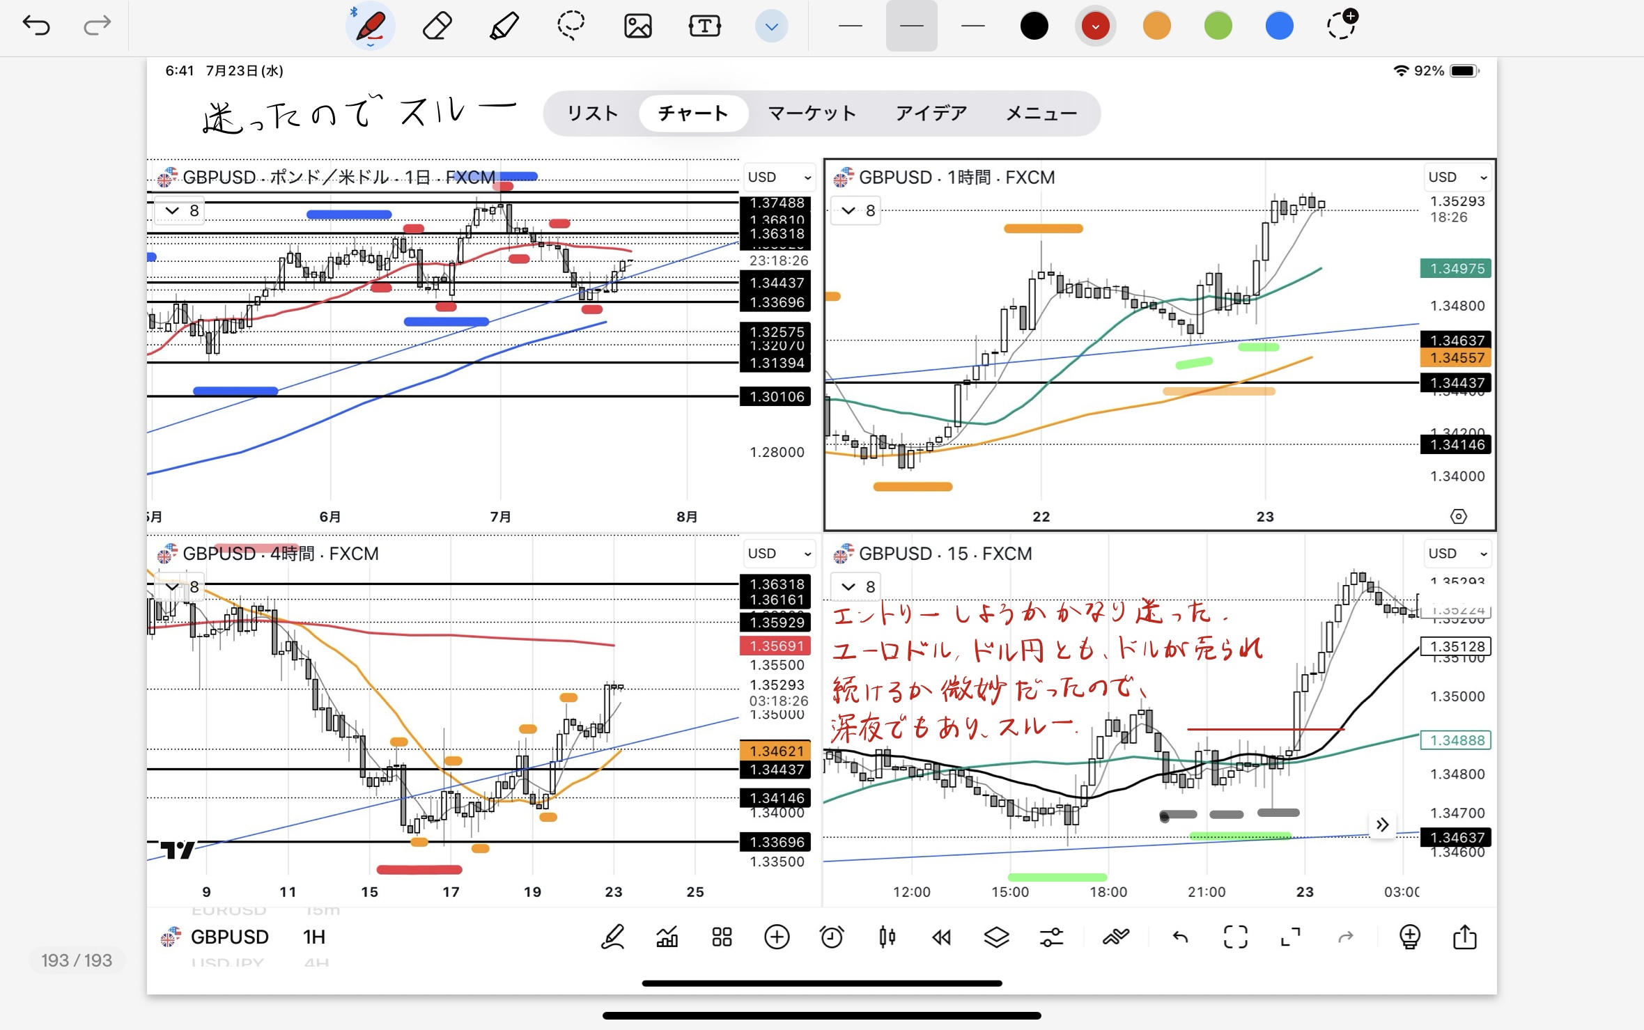Select the highlighter marker tool

click(x=504, y=26)
